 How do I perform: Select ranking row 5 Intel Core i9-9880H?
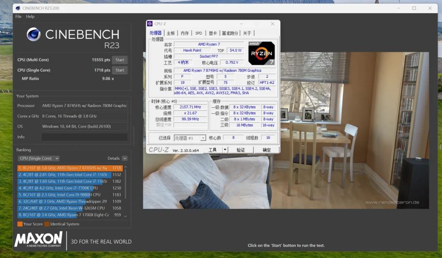pyautogui.click(x=70, y=195)
